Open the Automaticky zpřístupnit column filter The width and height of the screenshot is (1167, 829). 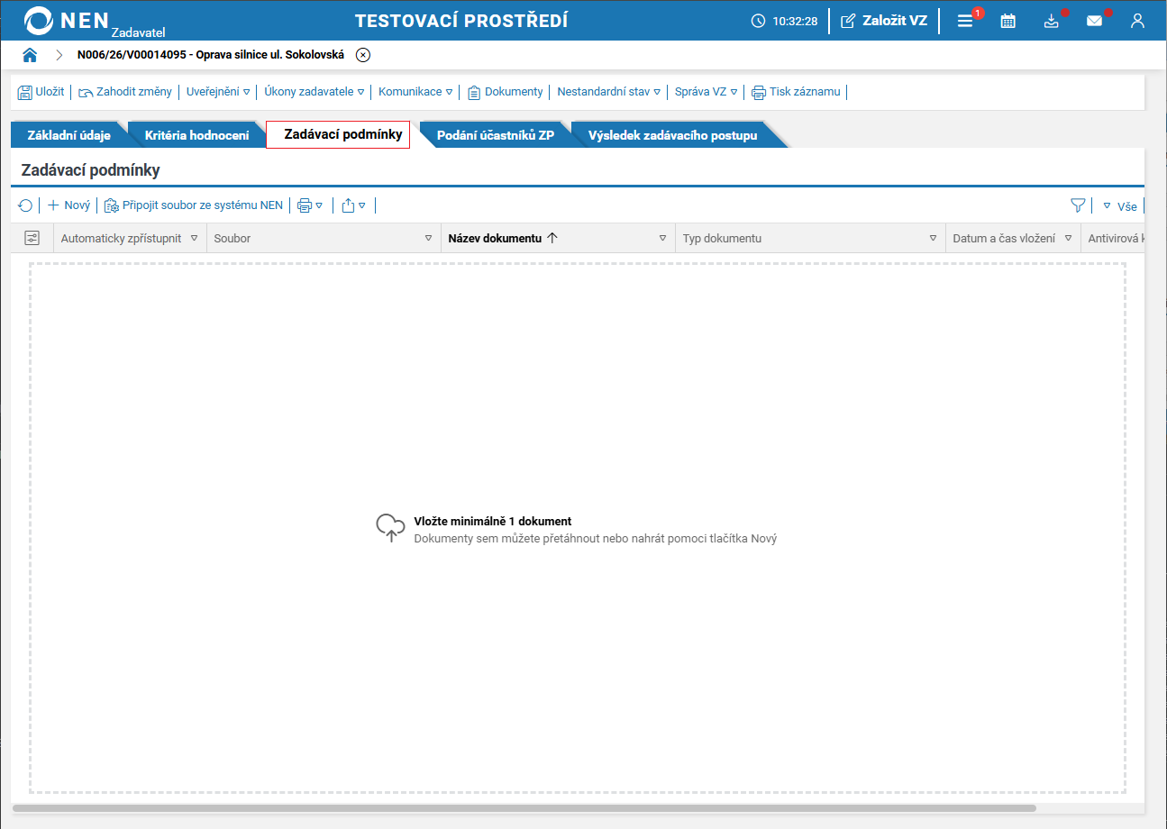[x=194, y=239]
